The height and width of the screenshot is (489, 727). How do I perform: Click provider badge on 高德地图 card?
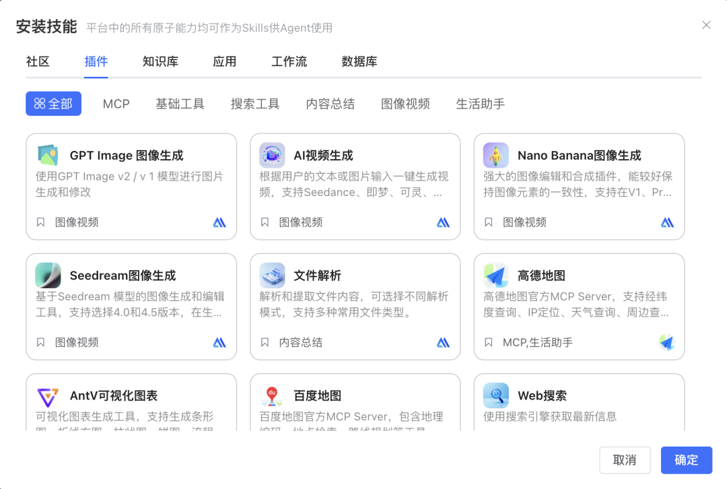(x=666, y=342)
